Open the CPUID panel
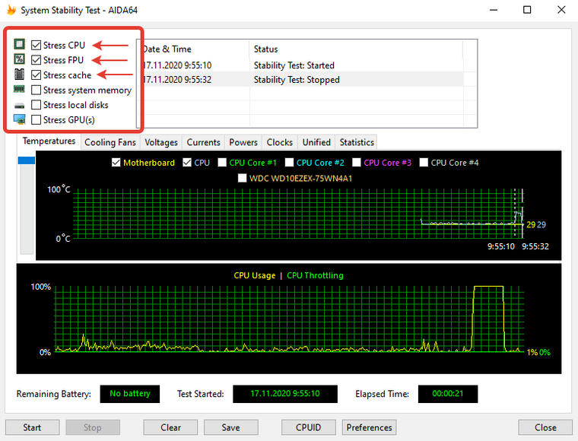The width and height of the screenshot is (578, 441). point(309,427)
